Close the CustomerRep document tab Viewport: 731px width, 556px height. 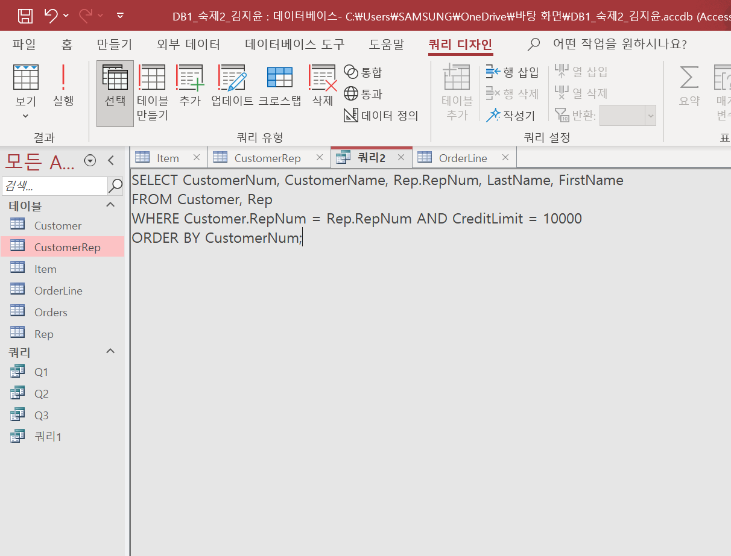pos(319,158)
